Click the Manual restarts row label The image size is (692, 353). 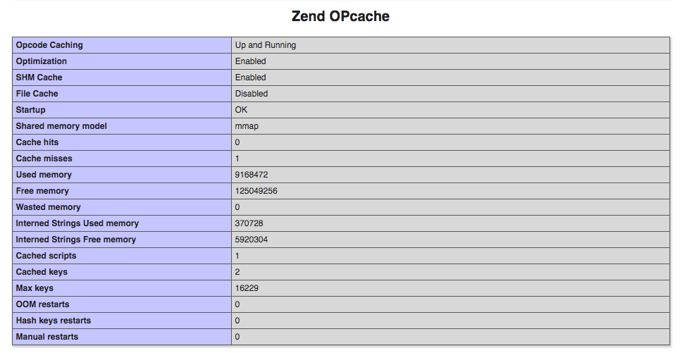pyautogui.click(x=47, y=337)
